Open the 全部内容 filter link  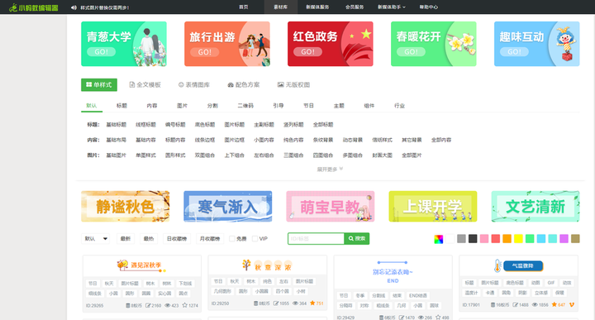pos(441,140)
